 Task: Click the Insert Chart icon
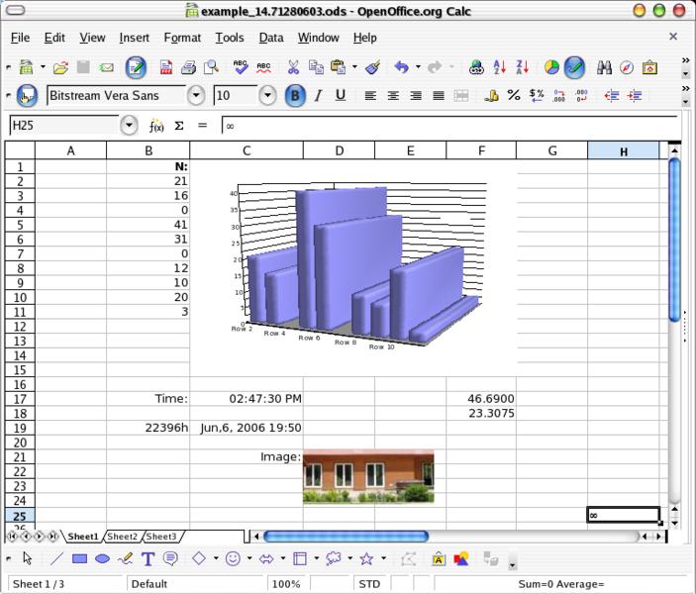551,67
